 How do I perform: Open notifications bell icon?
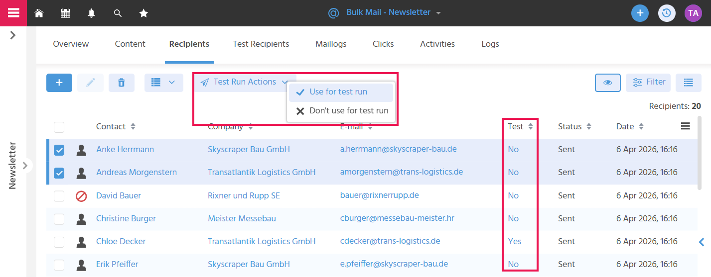[x=91, y=13]
